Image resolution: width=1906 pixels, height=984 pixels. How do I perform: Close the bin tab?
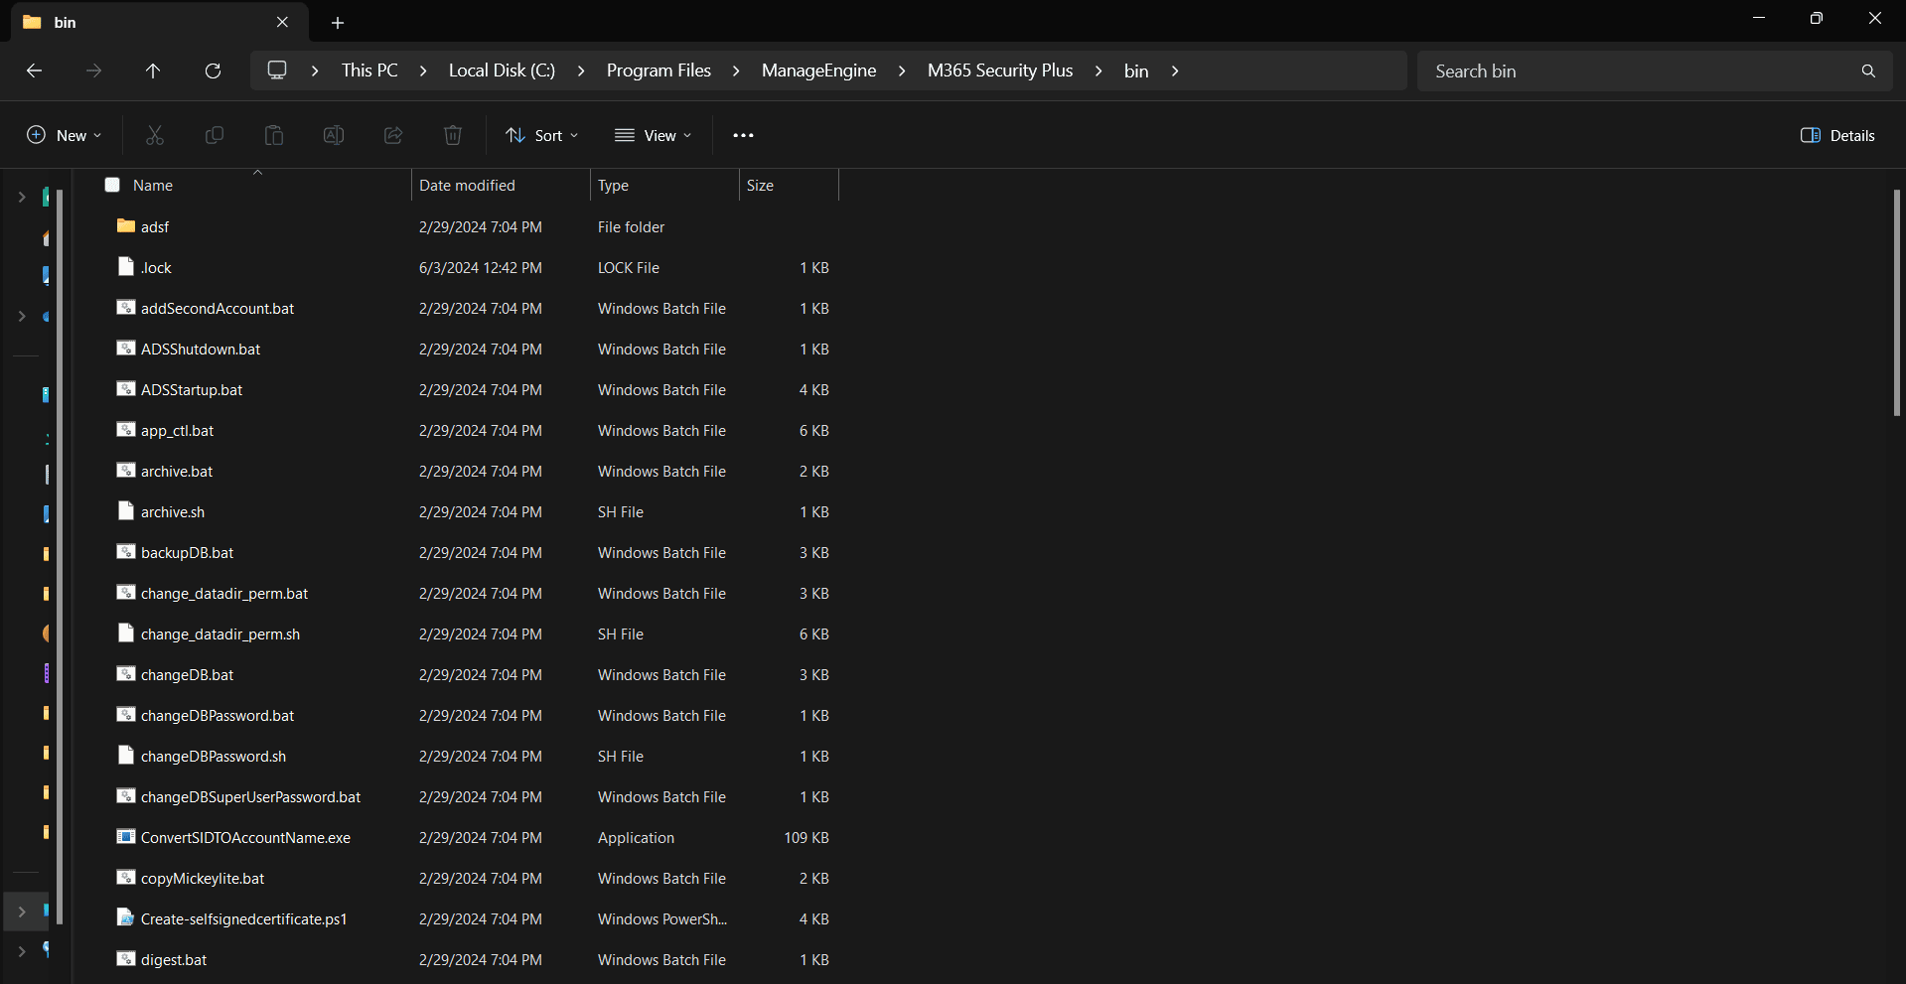pyautogui.click(x=282, y=22)
